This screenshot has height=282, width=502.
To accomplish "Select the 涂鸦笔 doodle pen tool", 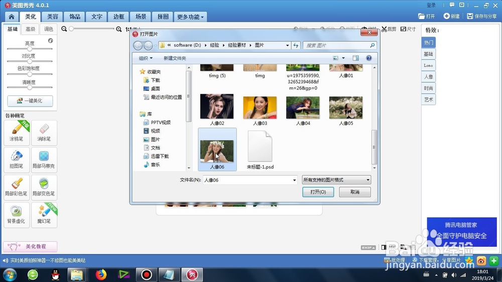I will (x=17, y=132).
